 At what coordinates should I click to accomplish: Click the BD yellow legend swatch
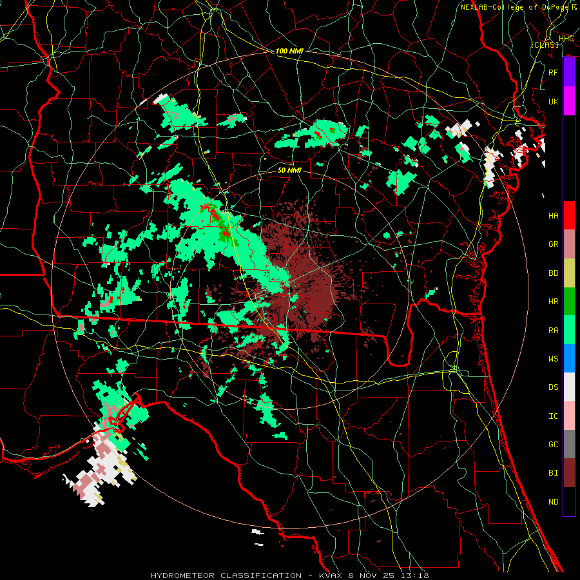coord(569,273)
